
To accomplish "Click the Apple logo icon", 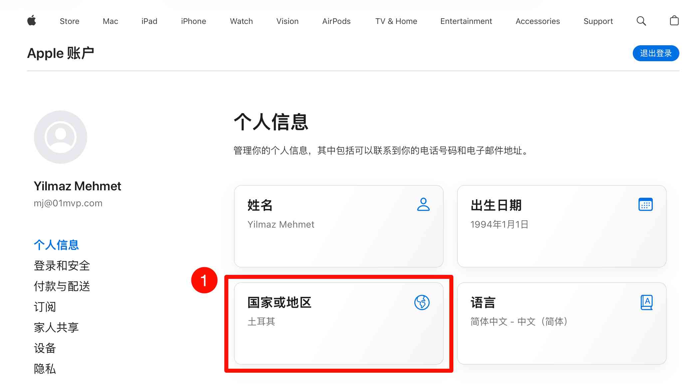I will coord(32,21).
